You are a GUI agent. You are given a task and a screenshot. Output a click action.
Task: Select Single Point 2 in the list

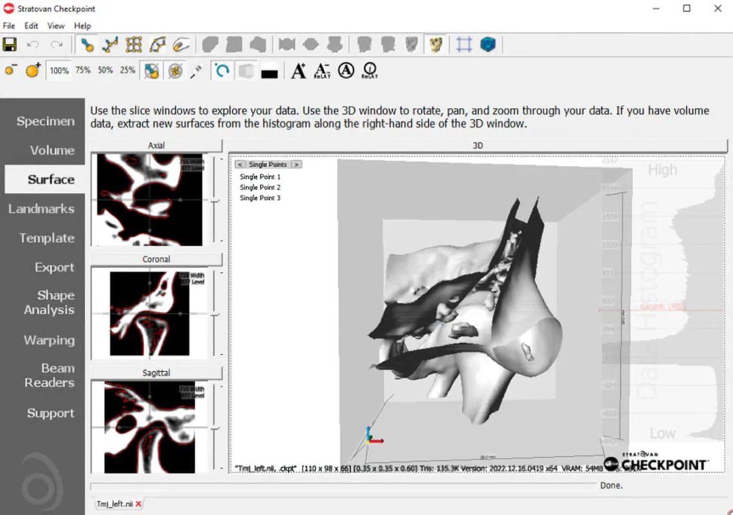coord(260,187)
